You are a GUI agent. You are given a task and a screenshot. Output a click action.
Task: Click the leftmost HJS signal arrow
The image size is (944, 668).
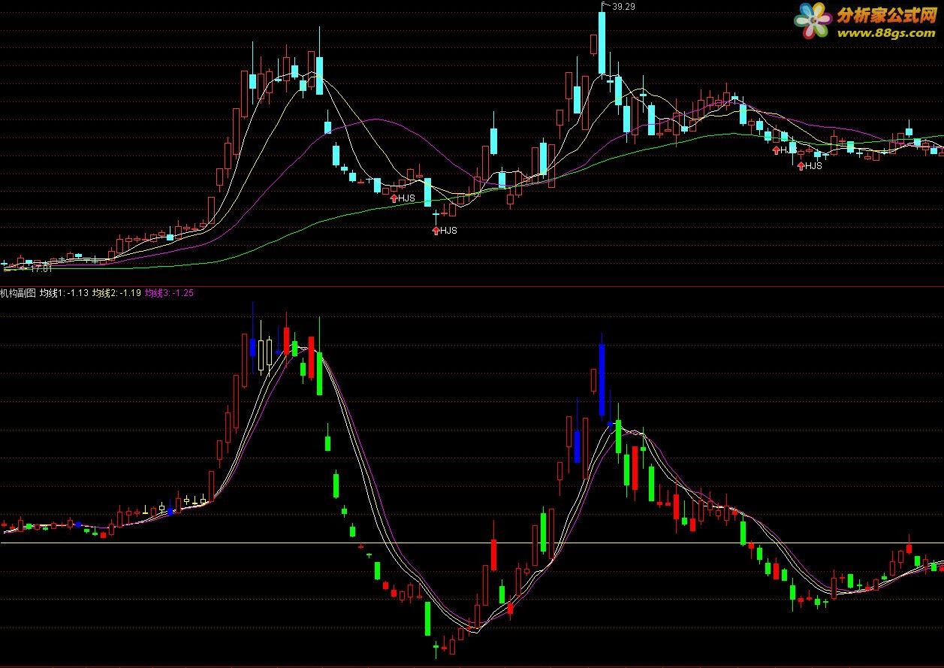394,198
